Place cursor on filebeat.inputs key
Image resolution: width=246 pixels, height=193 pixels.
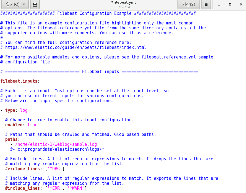click(19, 81)
